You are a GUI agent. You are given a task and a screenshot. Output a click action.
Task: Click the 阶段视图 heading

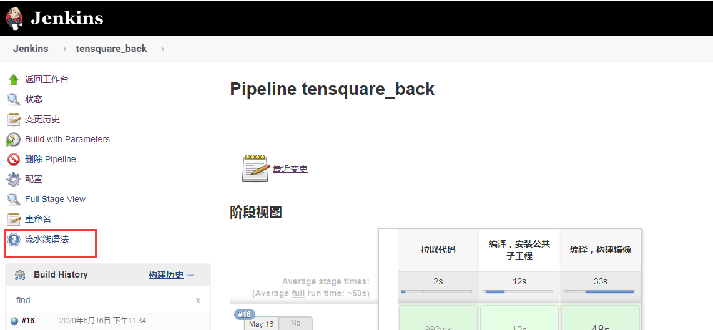click(256, 212)
